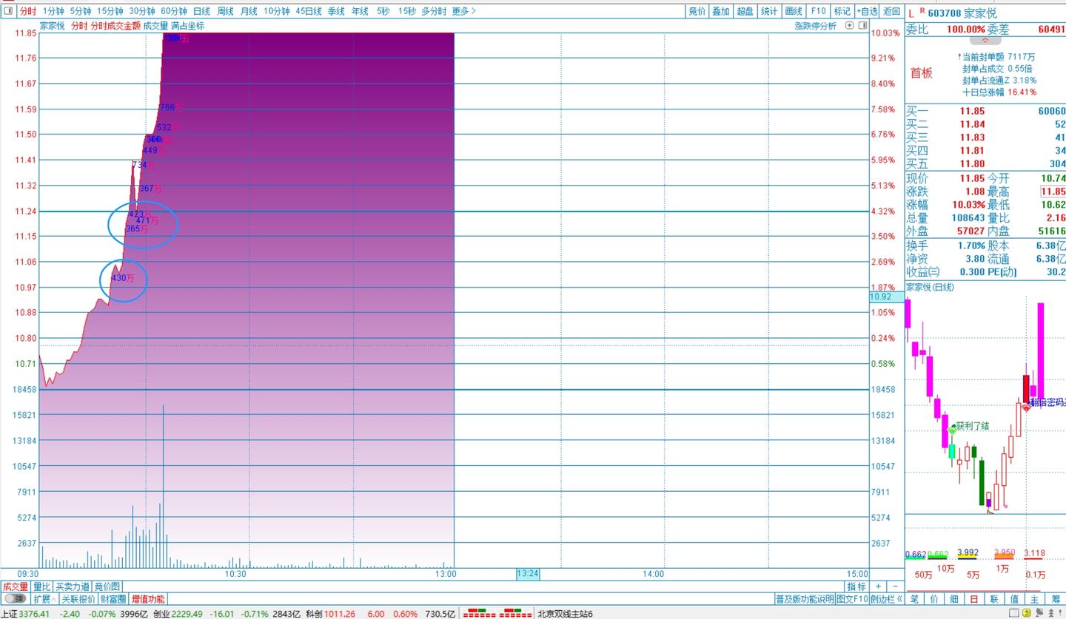Image resolution: width=1066 pixels, height=619 pixels.
Task: Expand the 更多 periods dropdown
Action: 463,11
